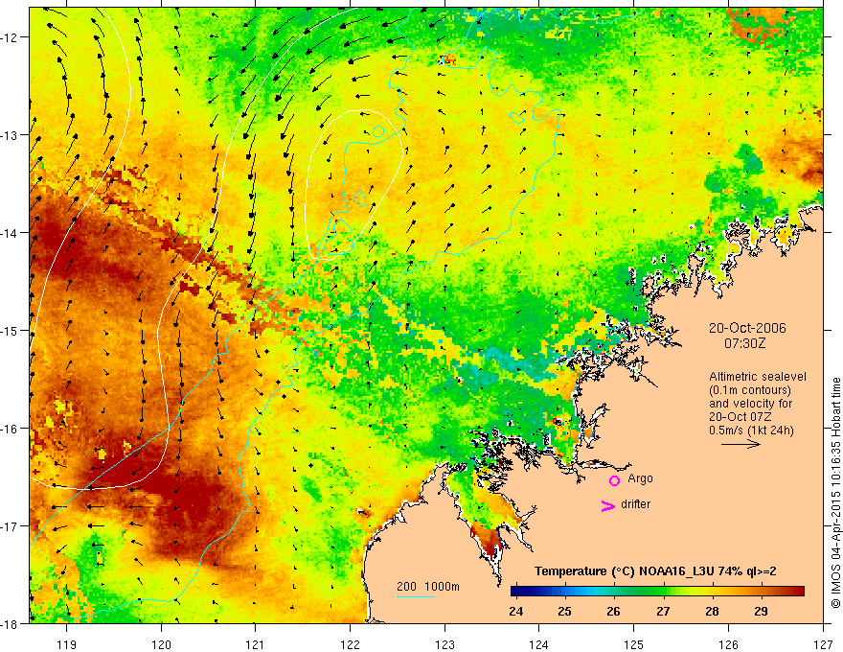Click the 'Argo' legend label

pyautogui.click(x=640, y=478)
